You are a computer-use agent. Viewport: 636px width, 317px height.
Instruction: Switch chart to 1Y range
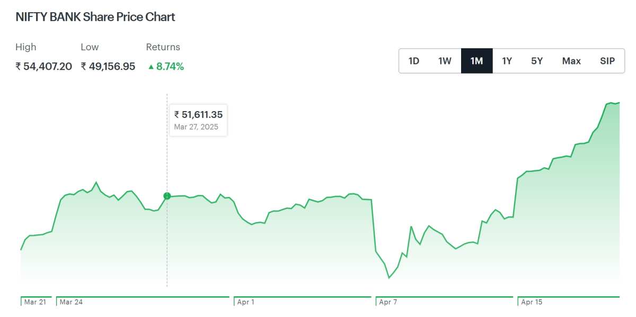pyautogui.click(x=507, y=61)
